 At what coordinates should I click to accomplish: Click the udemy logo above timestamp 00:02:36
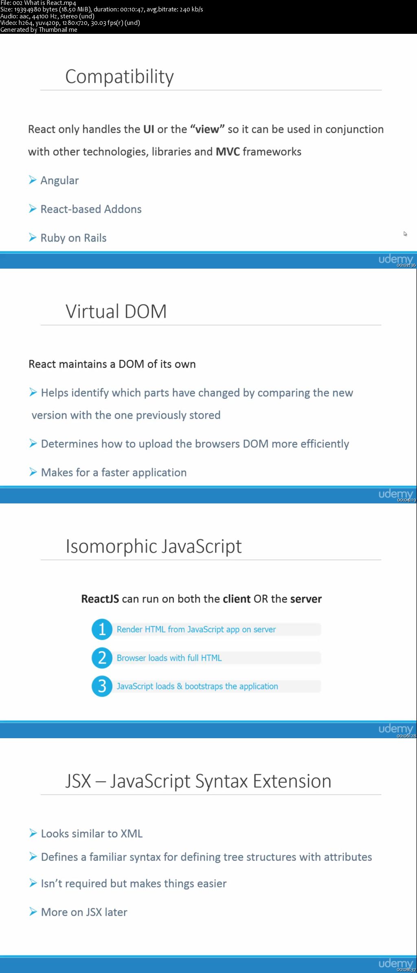tap(395, 259)
